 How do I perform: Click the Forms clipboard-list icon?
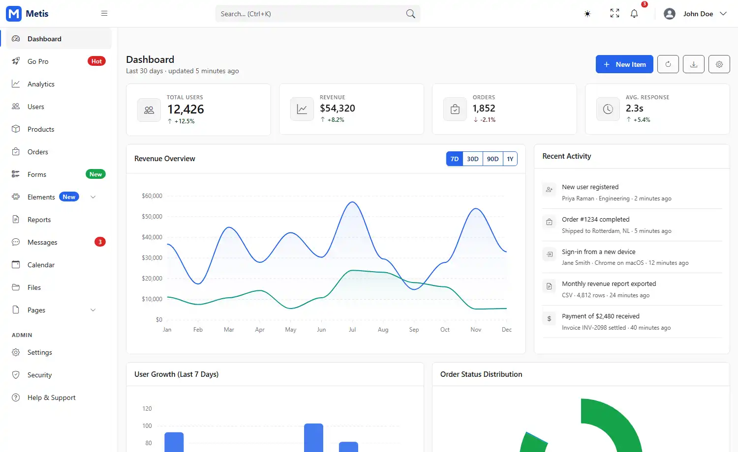[16, 174]
